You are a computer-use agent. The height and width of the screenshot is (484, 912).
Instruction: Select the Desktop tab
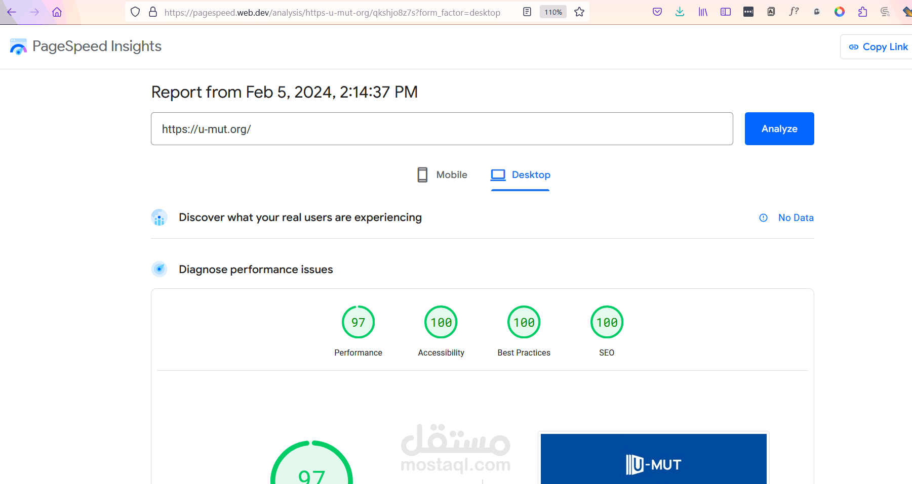pos(521,175)
